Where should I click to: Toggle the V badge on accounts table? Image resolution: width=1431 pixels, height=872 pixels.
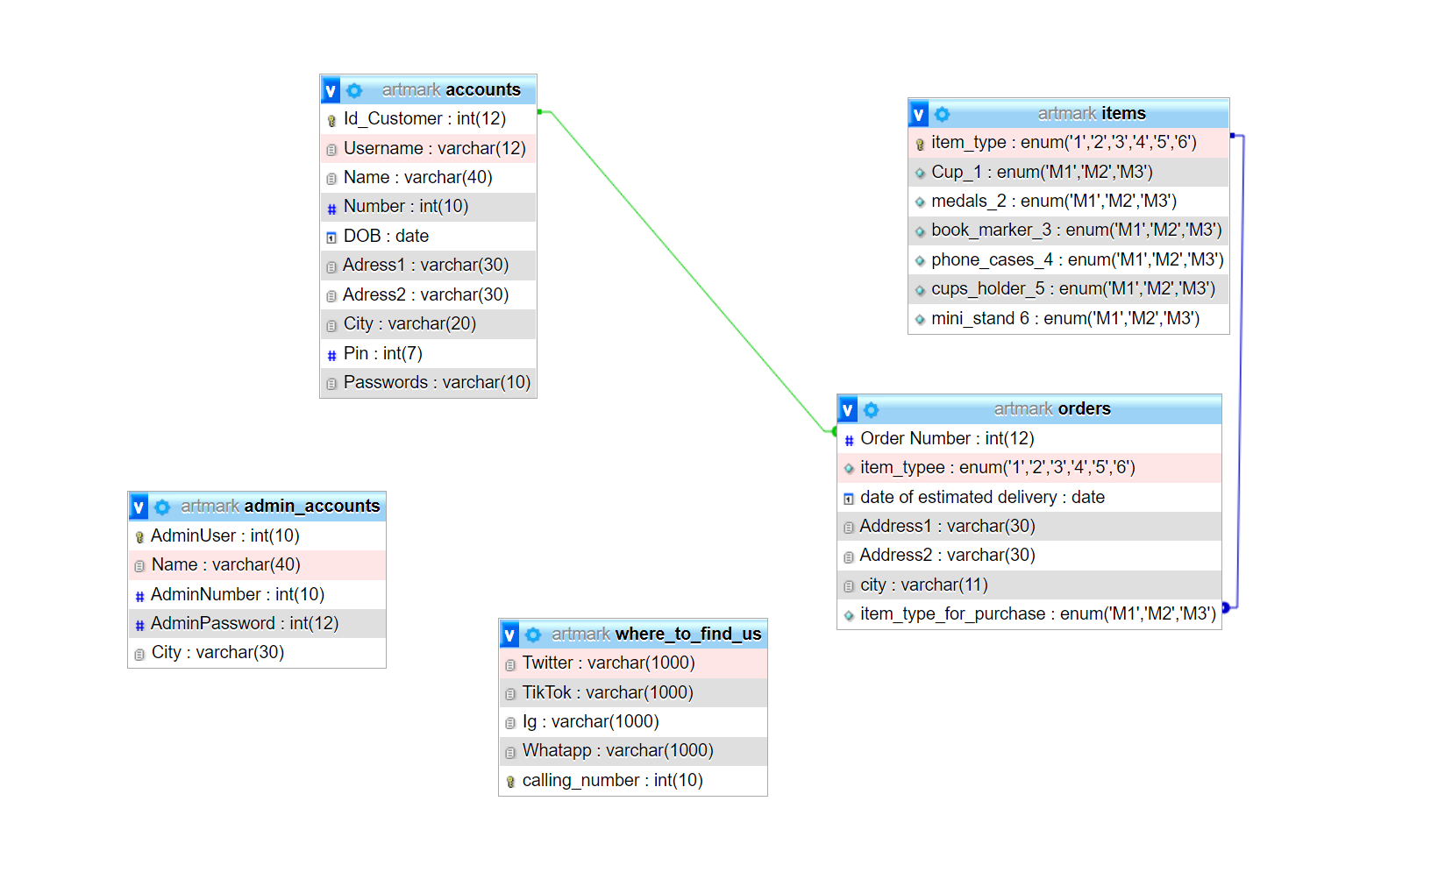[331, 89]
